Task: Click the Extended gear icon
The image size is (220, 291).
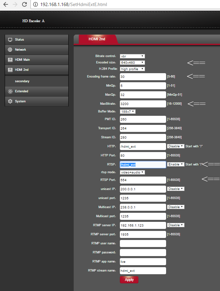Action: 10,91
